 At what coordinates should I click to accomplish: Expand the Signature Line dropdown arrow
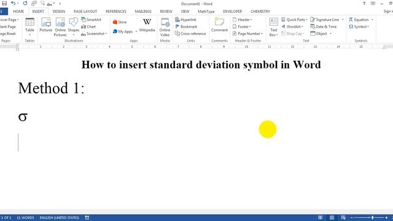(x=343, y=20)
